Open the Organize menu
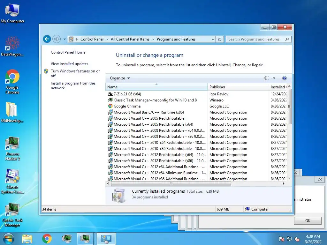The image size is (327, 245). point(120,78)
